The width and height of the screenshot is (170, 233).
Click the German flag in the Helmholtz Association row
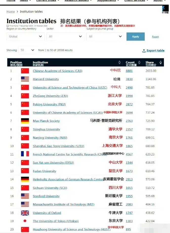click(x=25, y=179)
